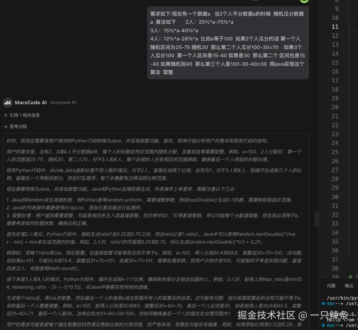Click the blue dot prompt indicator in terminal
358x330 pixels.
click(323, 304)
